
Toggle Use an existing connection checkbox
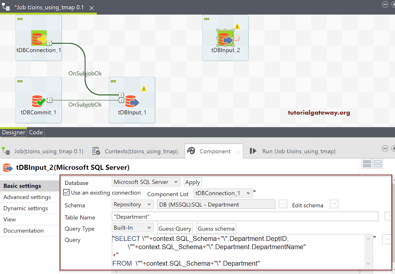point(66,193)
